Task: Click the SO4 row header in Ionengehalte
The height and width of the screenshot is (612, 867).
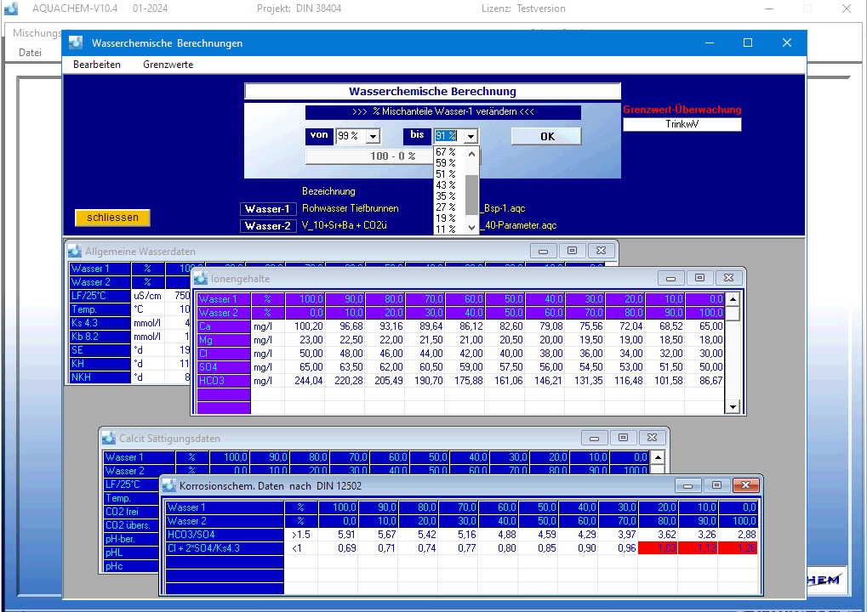Action: coord(224,367)
